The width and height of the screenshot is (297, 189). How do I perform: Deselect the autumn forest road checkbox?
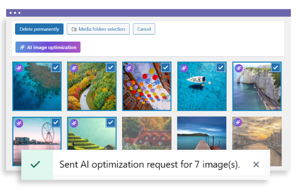click(x=110, y=68)
